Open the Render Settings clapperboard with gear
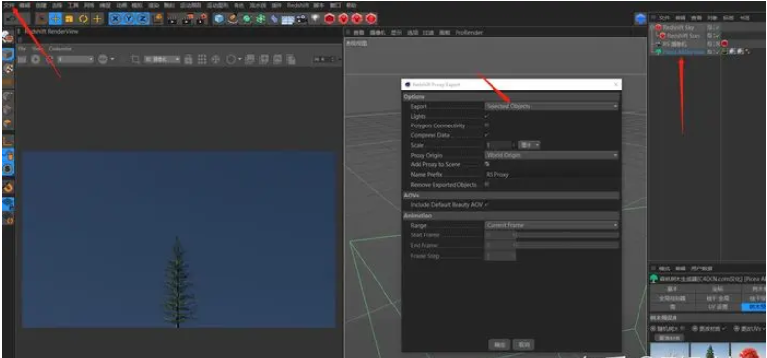 [x=202, y=18]
